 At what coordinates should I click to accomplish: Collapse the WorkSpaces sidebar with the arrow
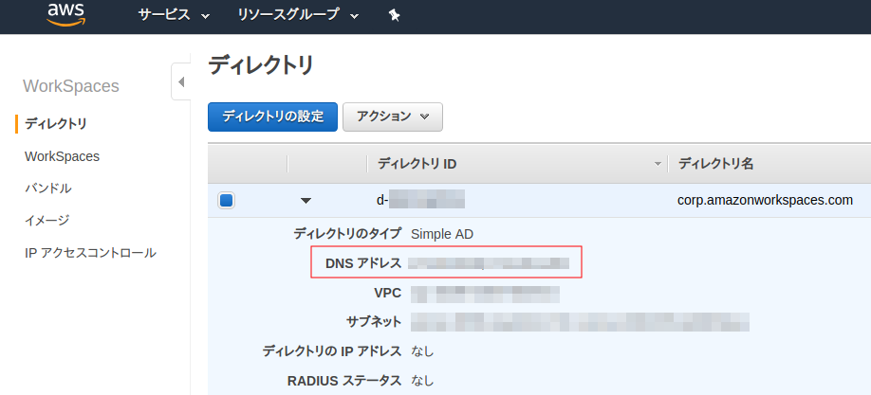pyautogui.click(x=181, y=82)
